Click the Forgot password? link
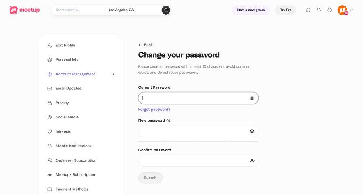 (154, 109)
